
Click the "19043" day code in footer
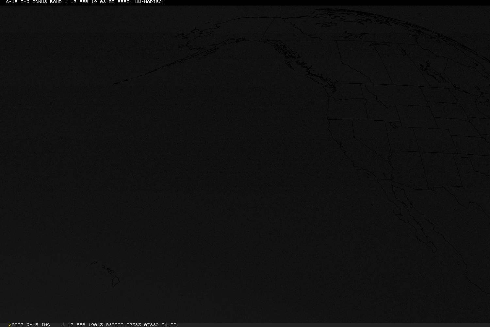[96, 325]
